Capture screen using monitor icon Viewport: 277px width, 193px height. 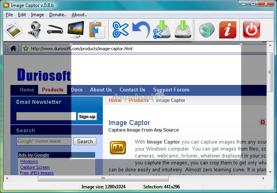point(76,30)
